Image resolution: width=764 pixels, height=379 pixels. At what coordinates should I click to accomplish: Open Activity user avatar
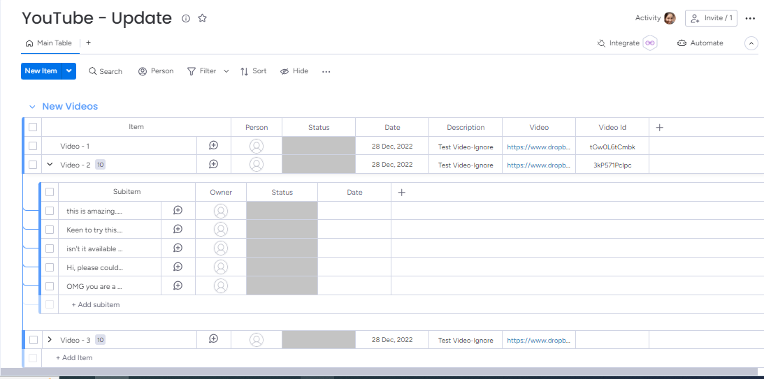tap(670, 18)
